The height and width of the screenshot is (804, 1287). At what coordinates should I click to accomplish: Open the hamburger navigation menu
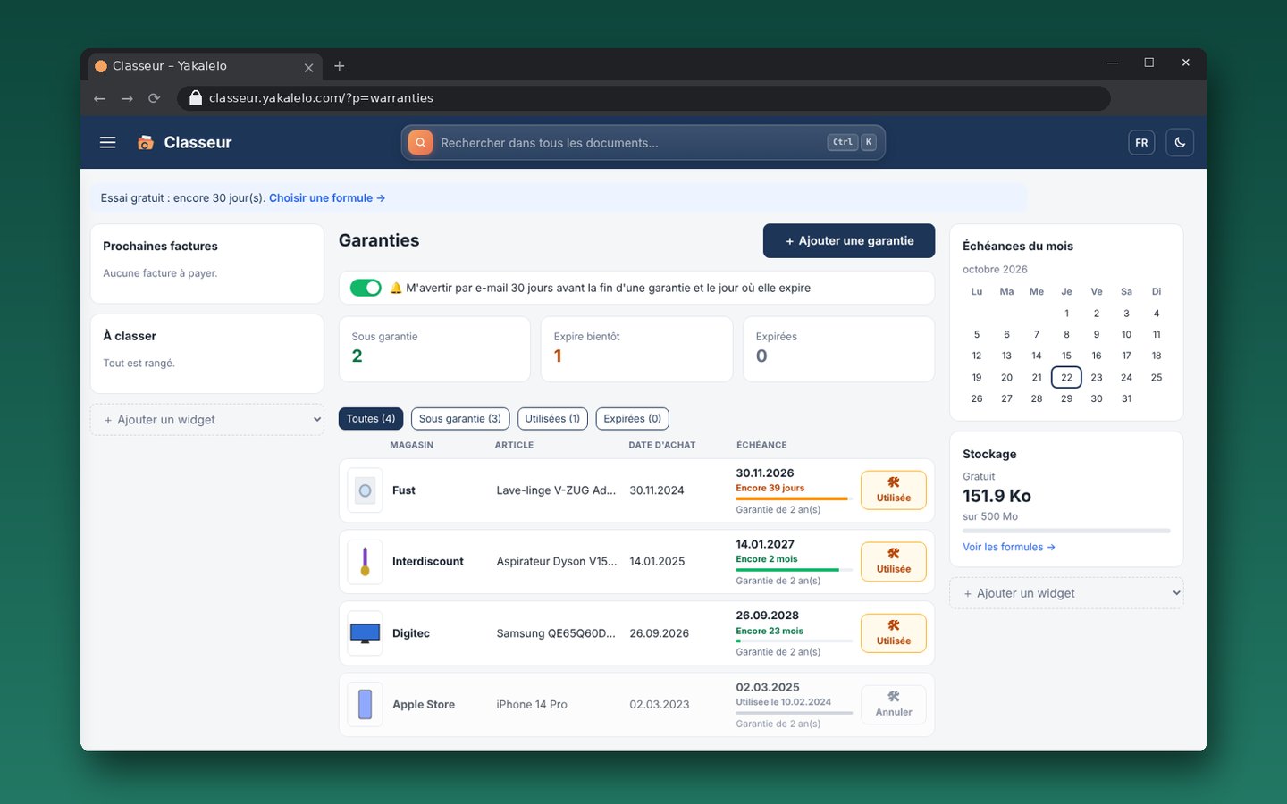click(x=108, y=143)
